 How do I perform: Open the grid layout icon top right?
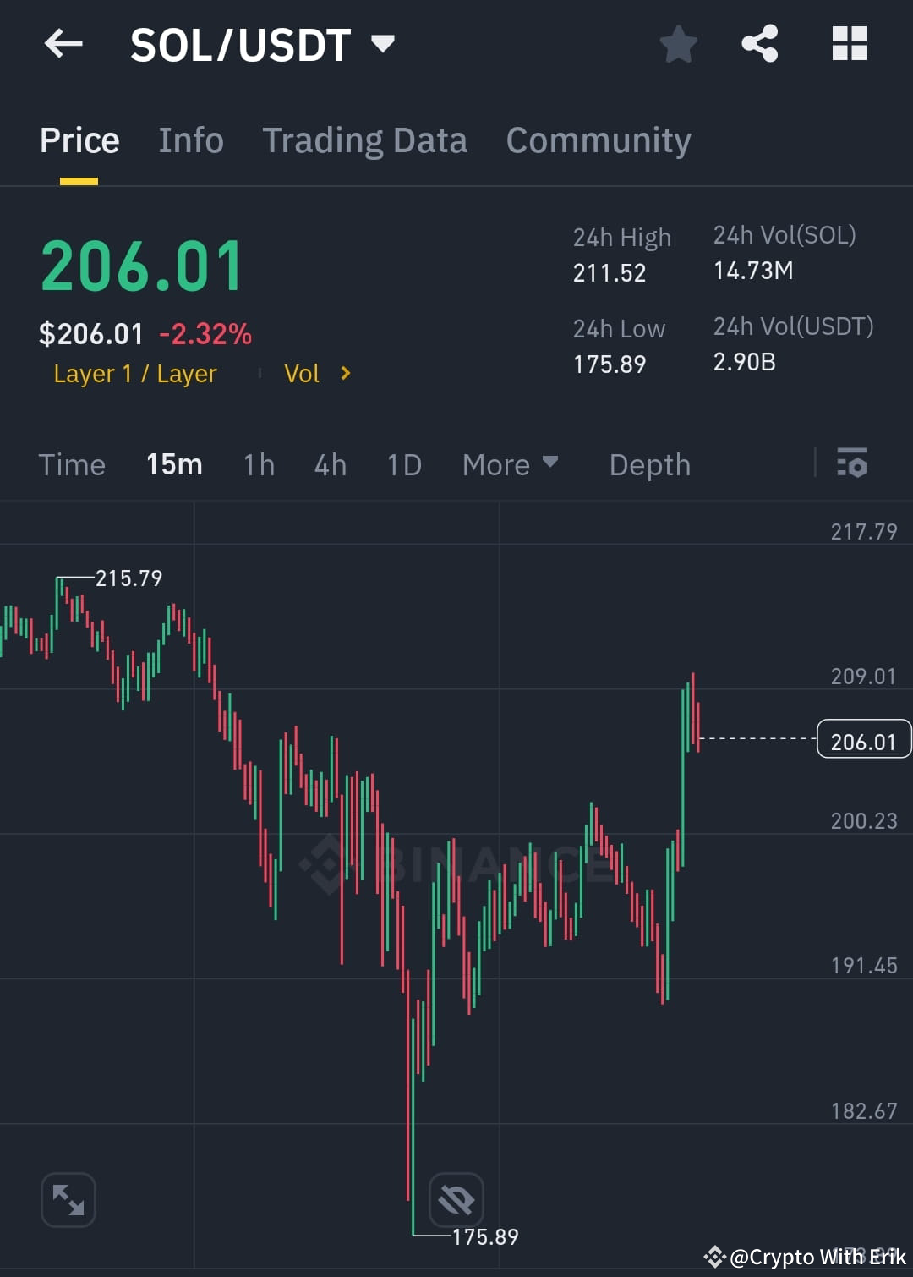850,44
